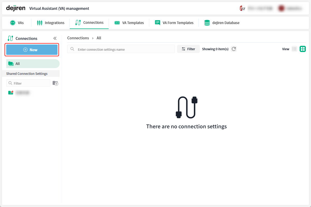Switch to the Integrations tab
The image size is (311, 207).
[x=51, y=23]
